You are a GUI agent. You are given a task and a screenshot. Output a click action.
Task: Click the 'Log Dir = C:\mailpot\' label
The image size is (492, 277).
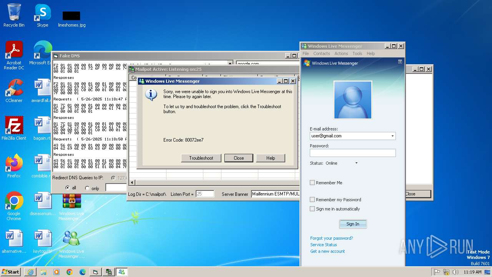(x=147, y=194)
